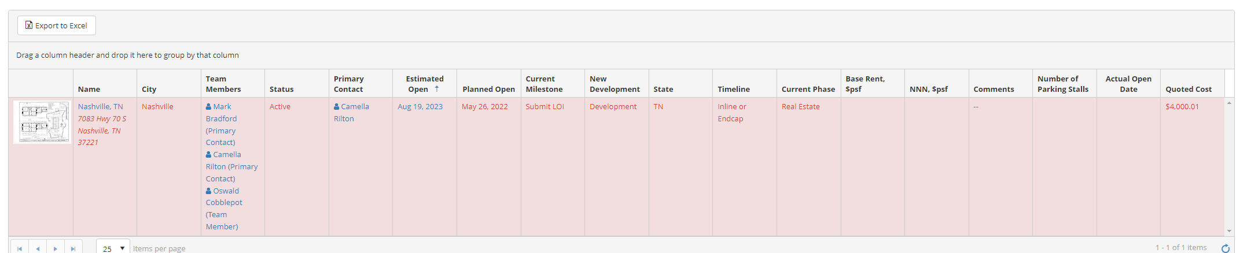Viewport: 1240px width, 253px height.
Task: Click Camella Rilton in Primary Contact column
Action: point(351,113)
